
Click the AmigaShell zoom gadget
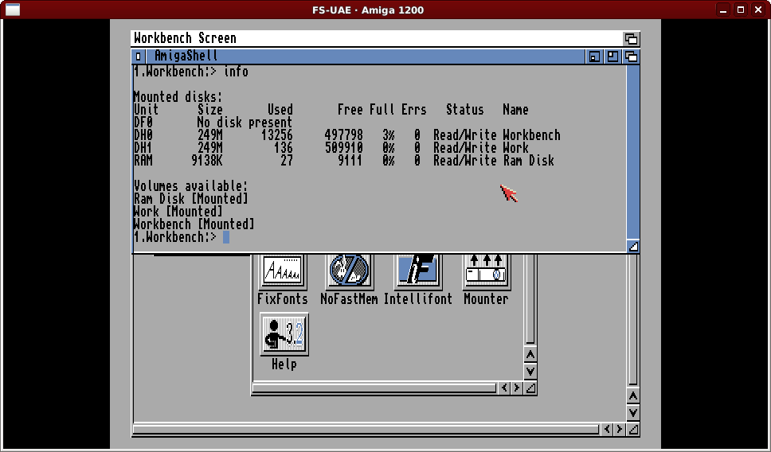click(x=612, y=56)
